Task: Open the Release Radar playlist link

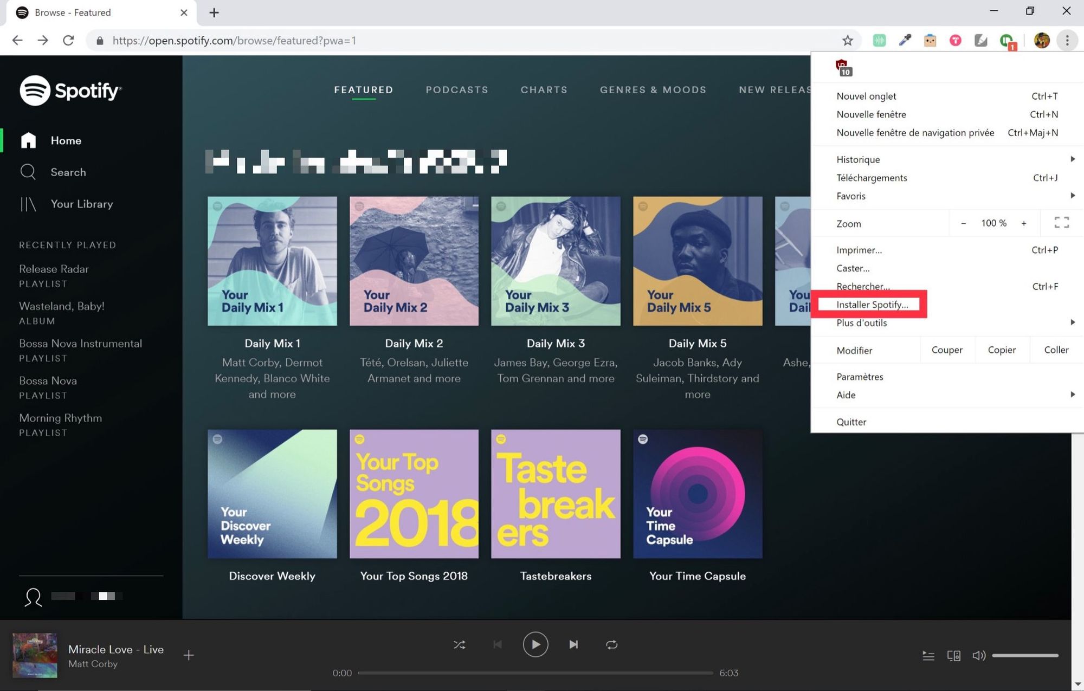Action: (x=54, y=269)
